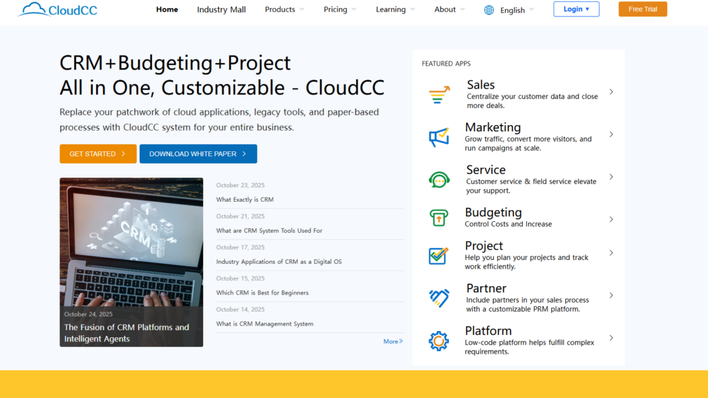Click the CloudCC logo

[58, 10]
